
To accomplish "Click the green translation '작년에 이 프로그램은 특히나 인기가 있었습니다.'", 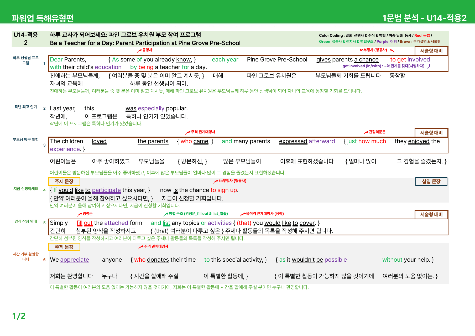I will [x=96, y=124].
